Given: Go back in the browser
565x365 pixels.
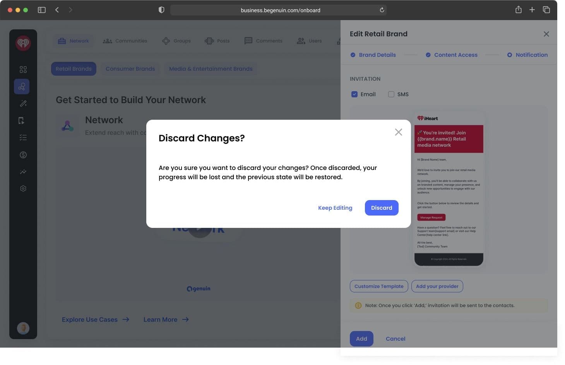Looking at the screenshot, I should click(57, 10).
